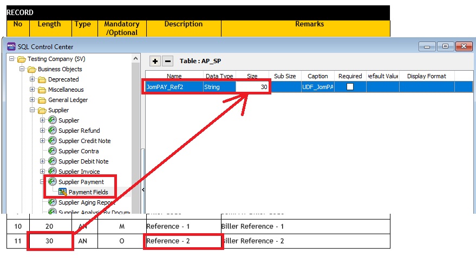
Task: Collapse the Testing Company (SV) node
Action: (x=12, y=59)
